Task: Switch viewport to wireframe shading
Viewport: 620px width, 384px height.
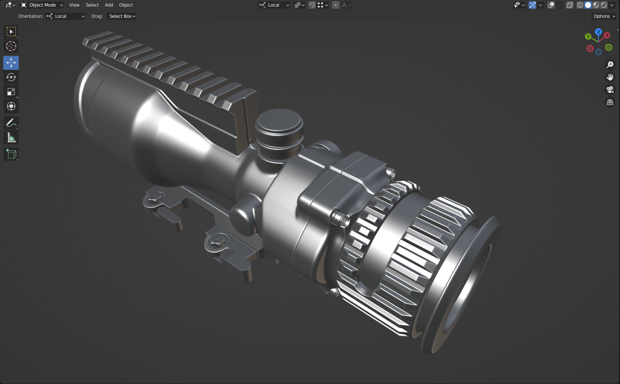Action: (580, 5)
